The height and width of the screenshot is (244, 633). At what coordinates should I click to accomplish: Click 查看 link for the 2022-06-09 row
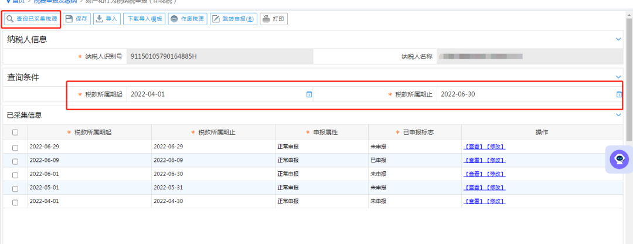(x=474, y=161)
